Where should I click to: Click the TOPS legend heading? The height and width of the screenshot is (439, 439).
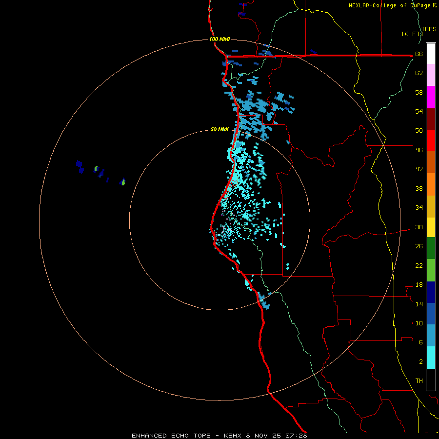point(429,29)
